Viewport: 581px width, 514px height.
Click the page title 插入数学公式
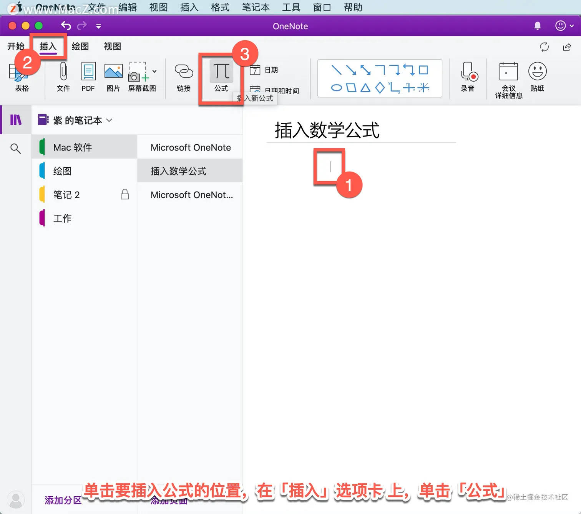coord(327,130)
